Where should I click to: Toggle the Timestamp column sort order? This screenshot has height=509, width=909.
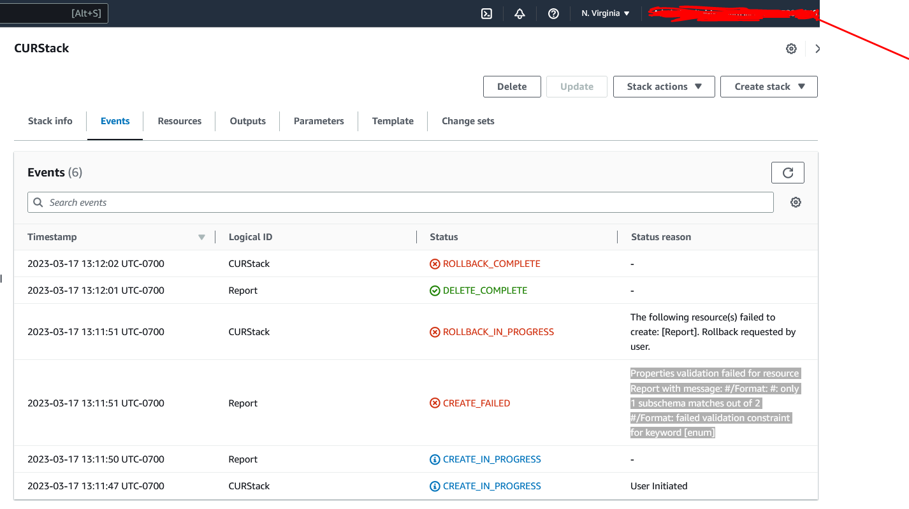pyautogui.click(x=201, y=236)
